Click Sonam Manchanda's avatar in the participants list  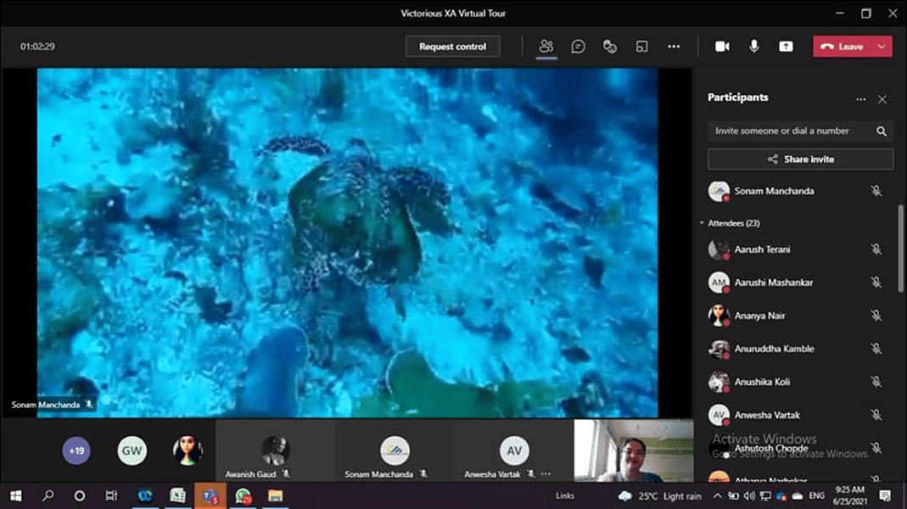coord(719,191)
